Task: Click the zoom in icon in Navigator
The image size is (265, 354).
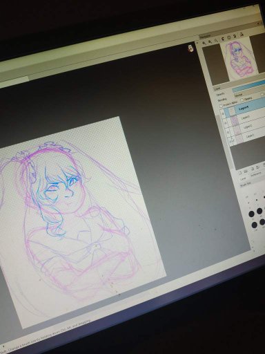Action: pos(204,43)
